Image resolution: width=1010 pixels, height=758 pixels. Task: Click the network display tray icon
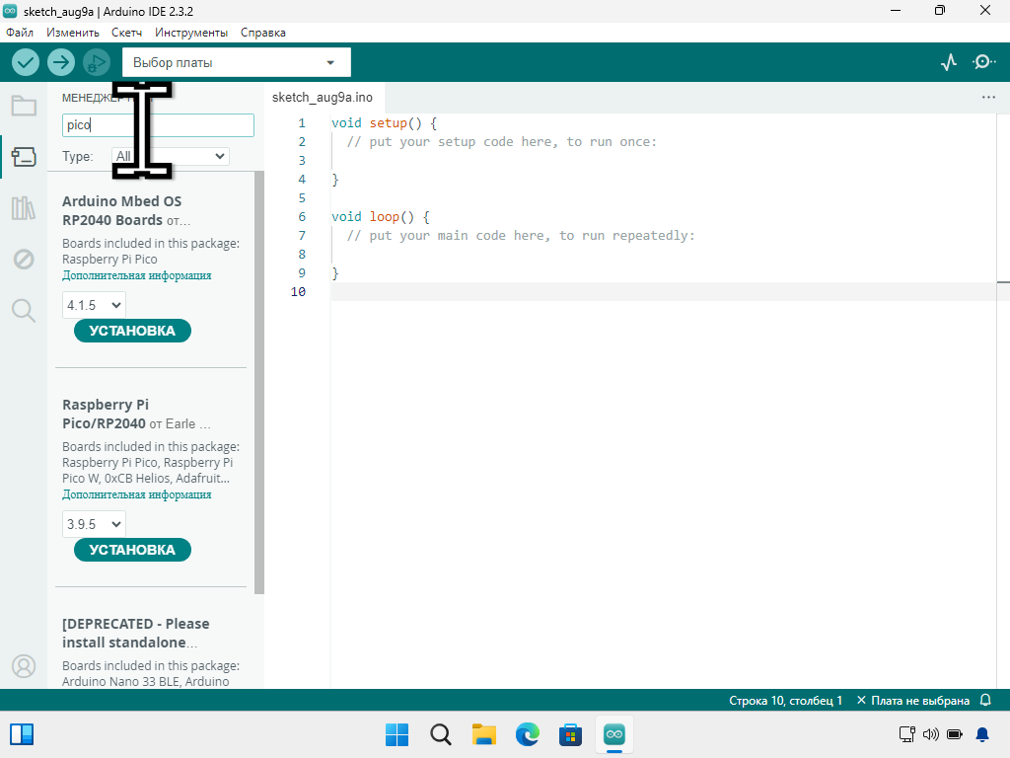coord(907,734)
